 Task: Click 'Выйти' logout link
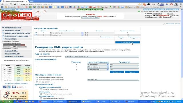(x=170, y=14)
